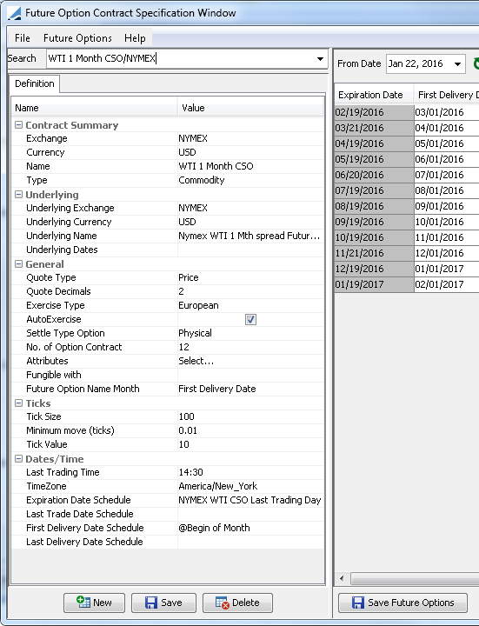This screenshot has height=626, width=479.
Task: Open the Future Options menu
Action: point(77,38)
